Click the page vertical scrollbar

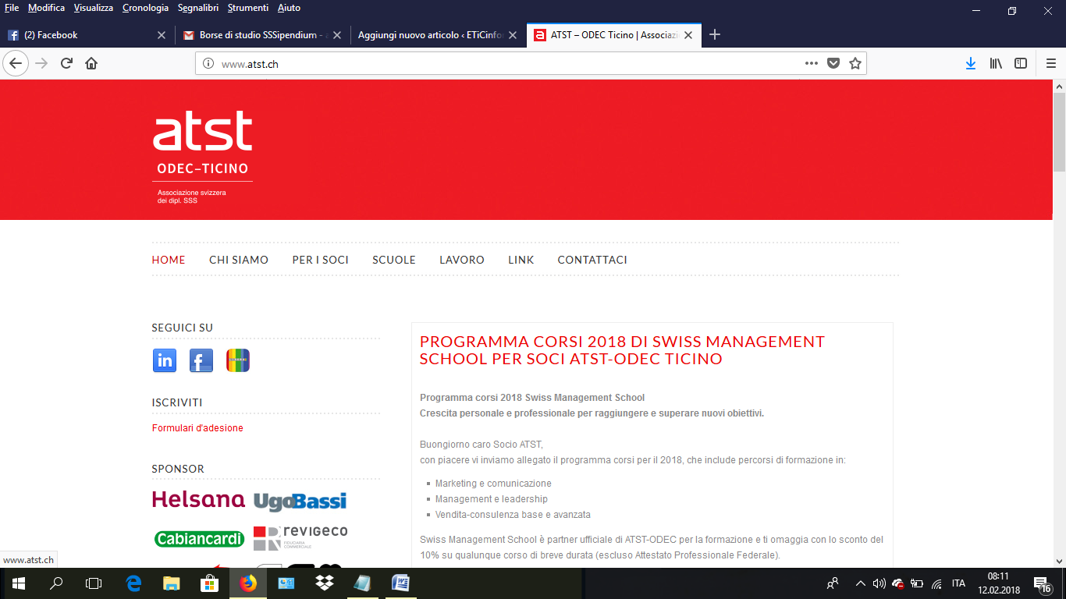point(1059,324)
